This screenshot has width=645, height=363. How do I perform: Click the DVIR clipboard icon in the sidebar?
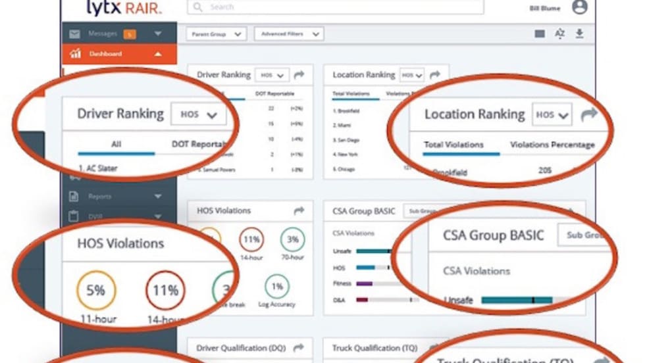pyautogui.click(x=74, y=216)
